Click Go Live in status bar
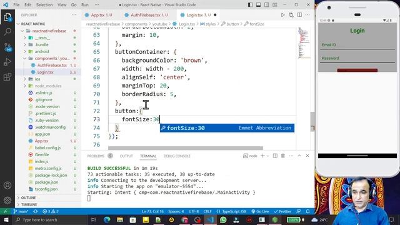 pyautogui.click(x=260, y=211)
